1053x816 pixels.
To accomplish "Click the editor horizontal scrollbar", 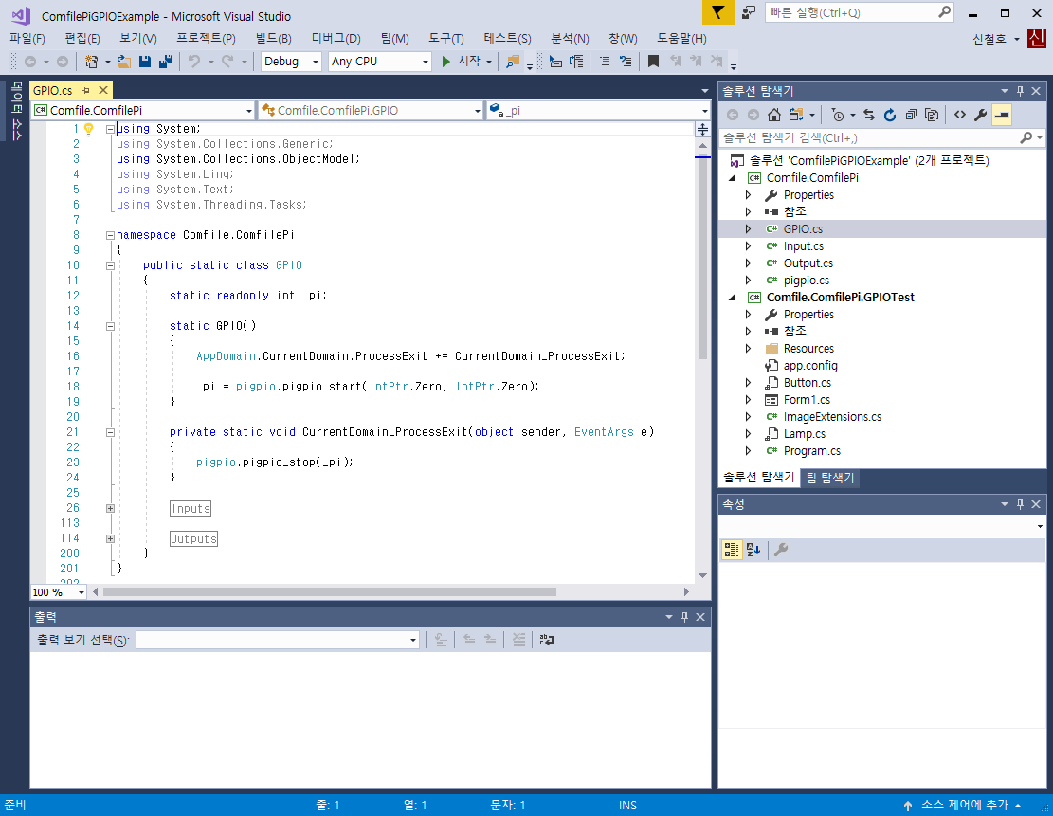I will tap(329, 592).
